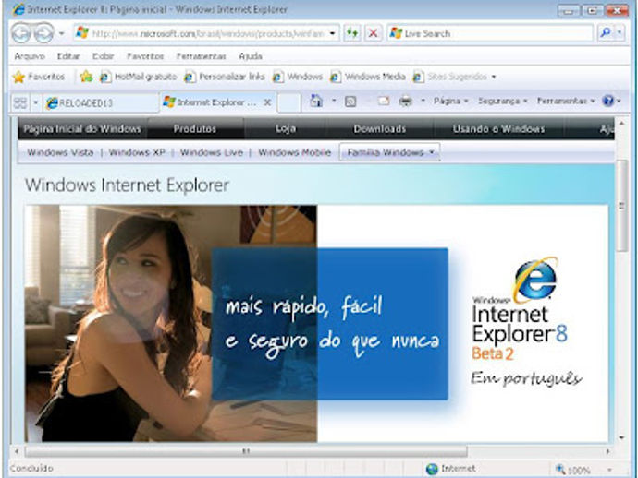The width and height of the screenshot is (638, 478).
Task: Switch to the RELOADED13 tab
Action: (x=100, y=103)
